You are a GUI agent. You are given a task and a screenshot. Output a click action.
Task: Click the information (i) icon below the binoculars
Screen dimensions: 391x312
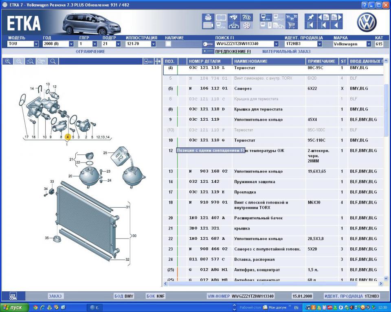(x=234, y=25)
